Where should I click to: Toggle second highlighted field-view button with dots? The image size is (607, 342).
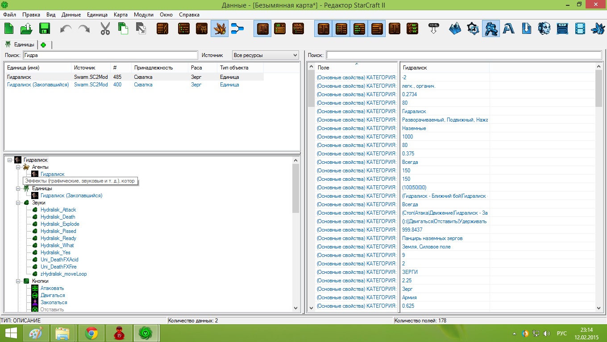[x=341, y=29]
